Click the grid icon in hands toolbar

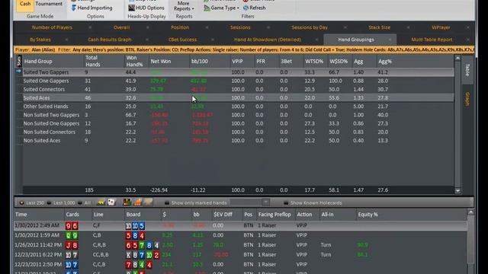tap(127, 202)
